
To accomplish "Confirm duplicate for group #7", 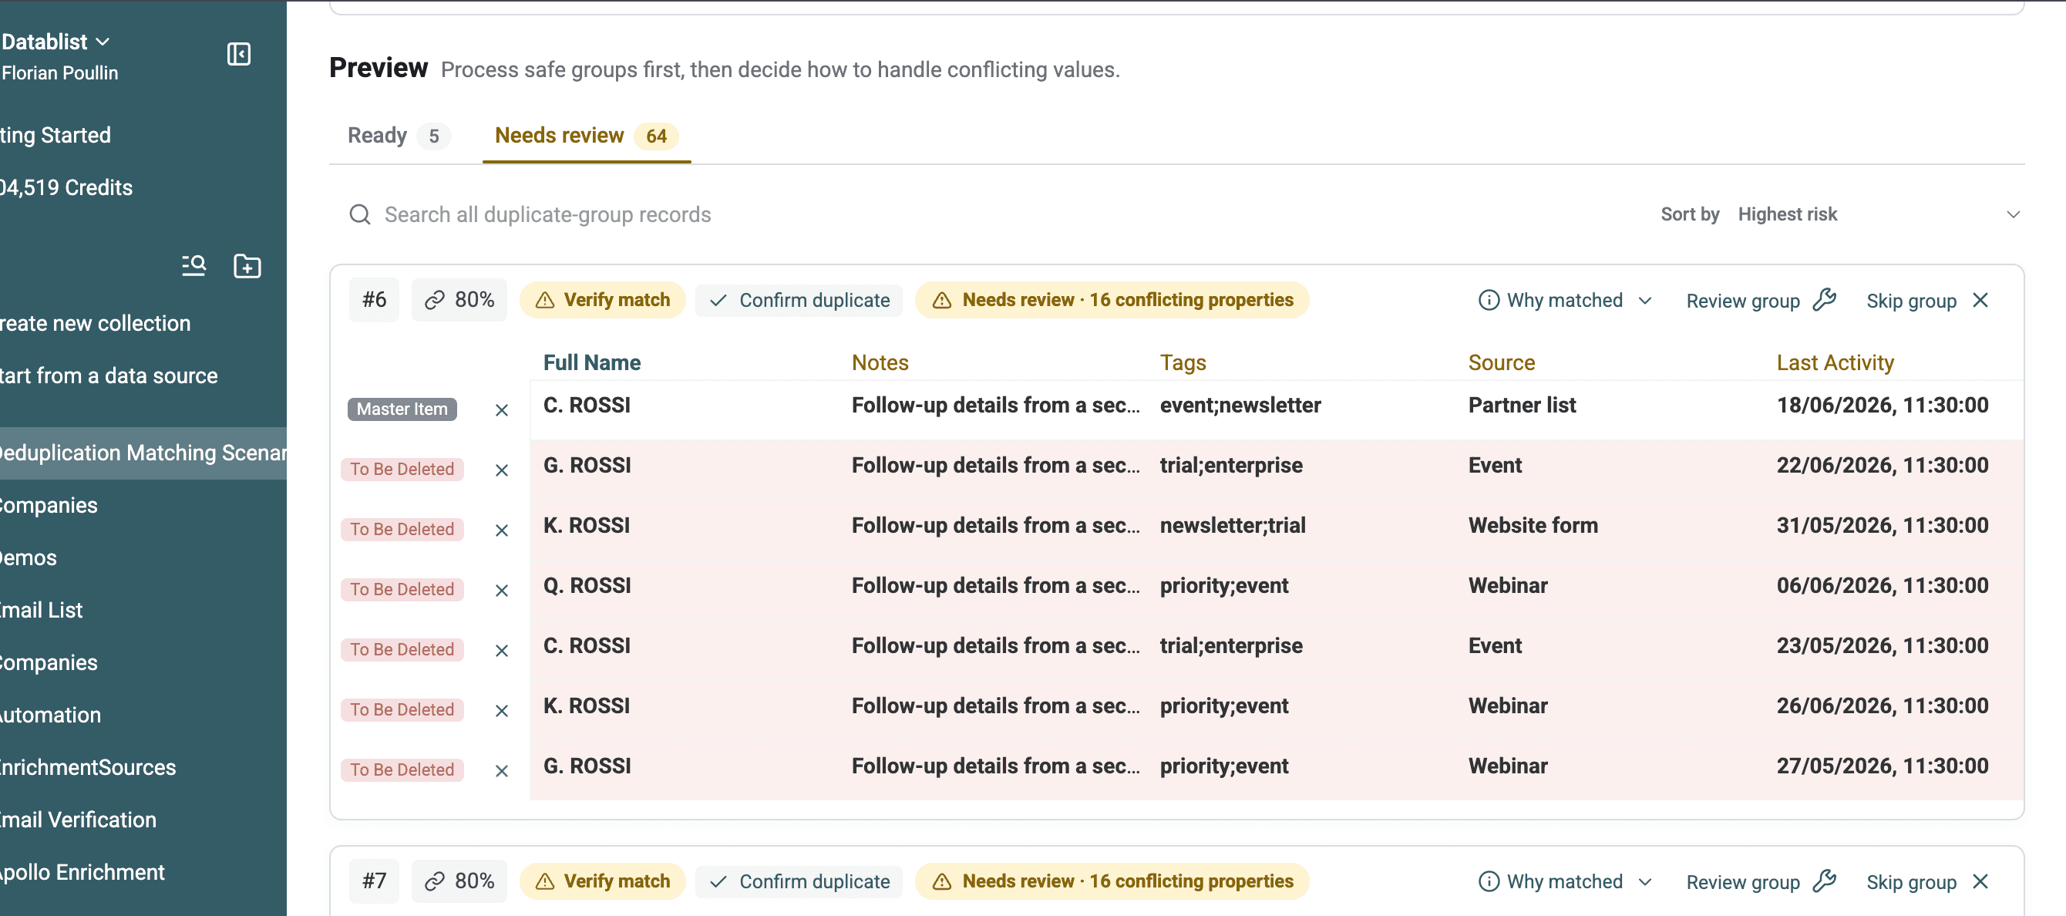I will tap(799, 881).
